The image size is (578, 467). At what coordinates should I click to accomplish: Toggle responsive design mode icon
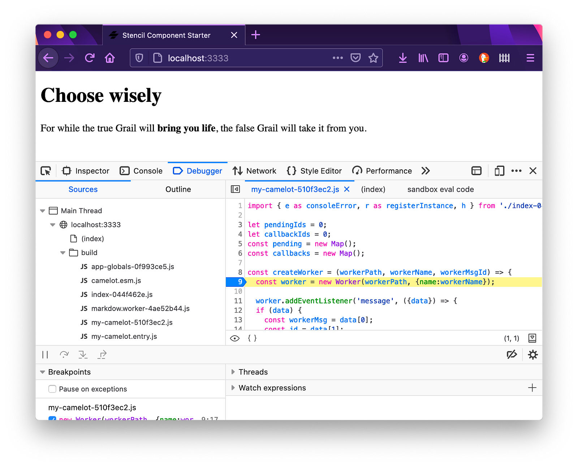(x=499, y=171)
